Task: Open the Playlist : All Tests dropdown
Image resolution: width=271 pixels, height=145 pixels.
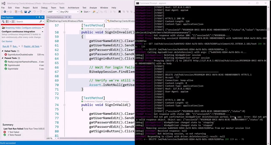Action: pyautogui.click(x=32, y=46)
